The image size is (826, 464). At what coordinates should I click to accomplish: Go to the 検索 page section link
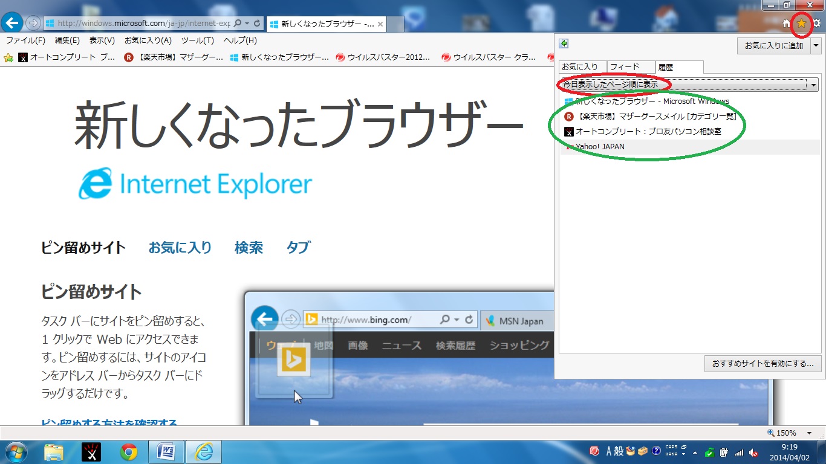click(x=249, y=248)
